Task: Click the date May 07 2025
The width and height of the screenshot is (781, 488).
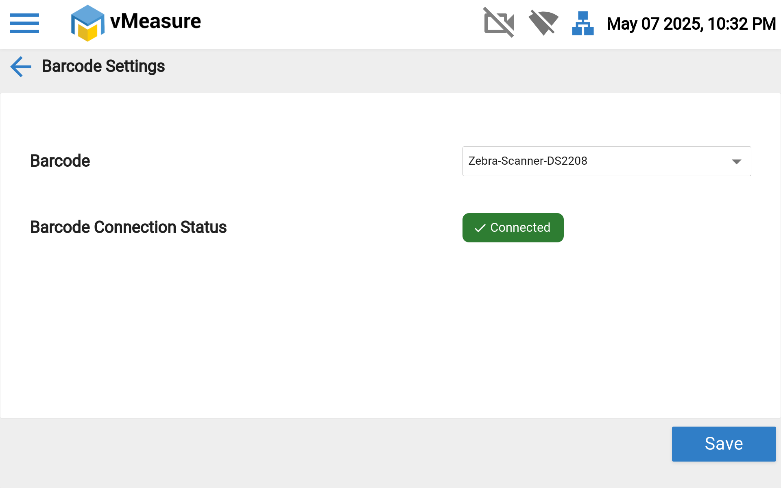Action: 654,24
